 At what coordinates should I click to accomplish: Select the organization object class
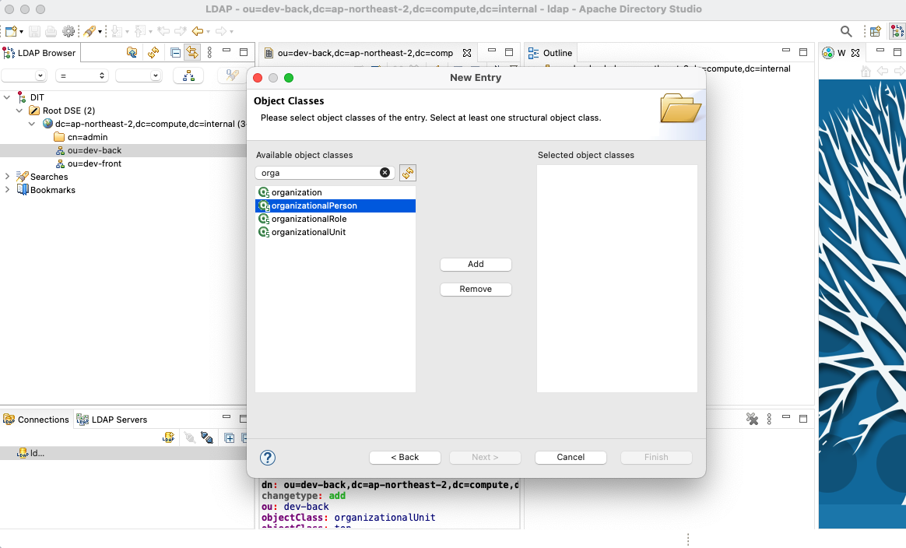point(335,192)
